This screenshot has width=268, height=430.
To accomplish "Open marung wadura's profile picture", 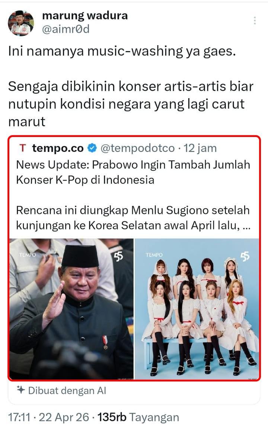I will click(x=21, y=23).
